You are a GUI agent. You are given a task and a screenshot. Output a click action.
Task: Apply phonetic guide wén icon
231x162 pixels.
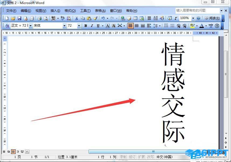click(x=211, y=26)
